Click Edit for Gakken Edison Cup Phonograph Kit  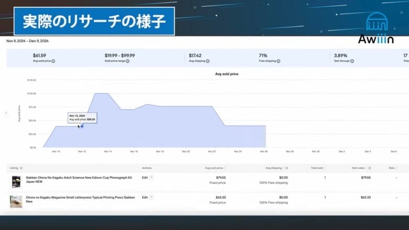pos(145,178)
